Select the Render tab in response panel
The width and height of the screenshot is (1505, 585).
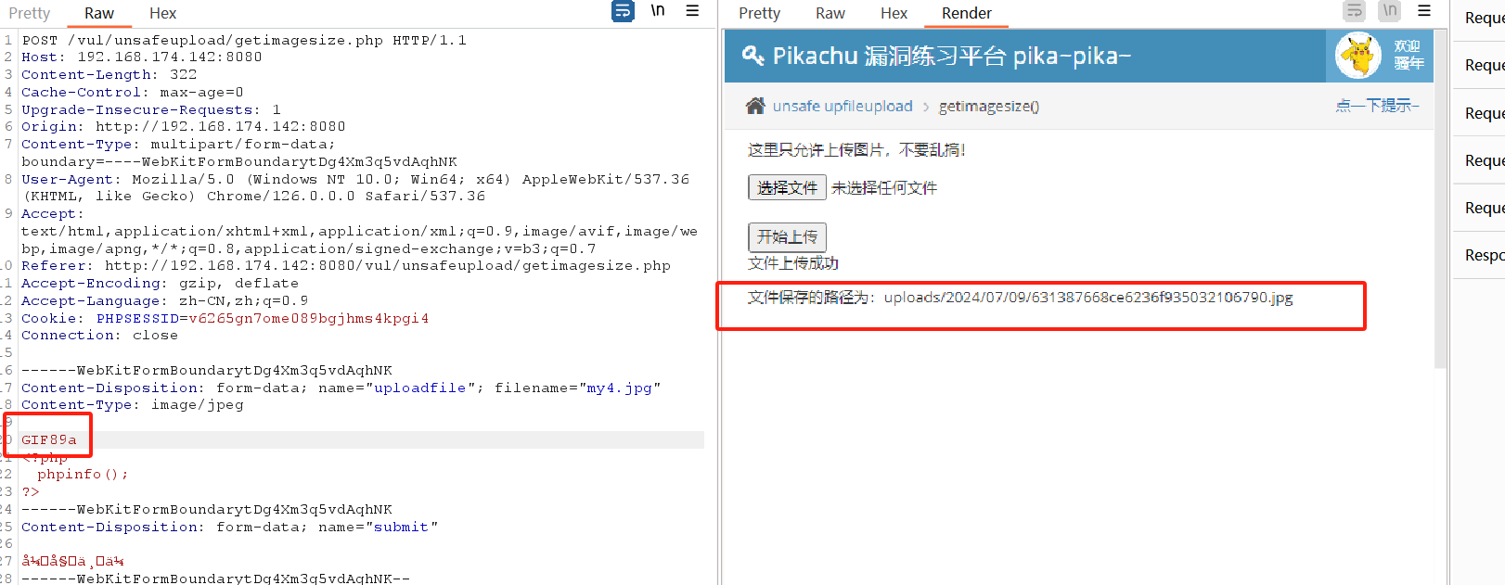[967, 13]
